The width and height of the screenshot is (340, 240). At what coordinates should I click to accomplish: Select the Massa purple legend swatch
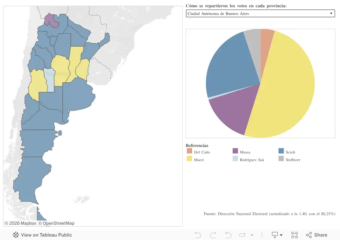coord(235,151)
